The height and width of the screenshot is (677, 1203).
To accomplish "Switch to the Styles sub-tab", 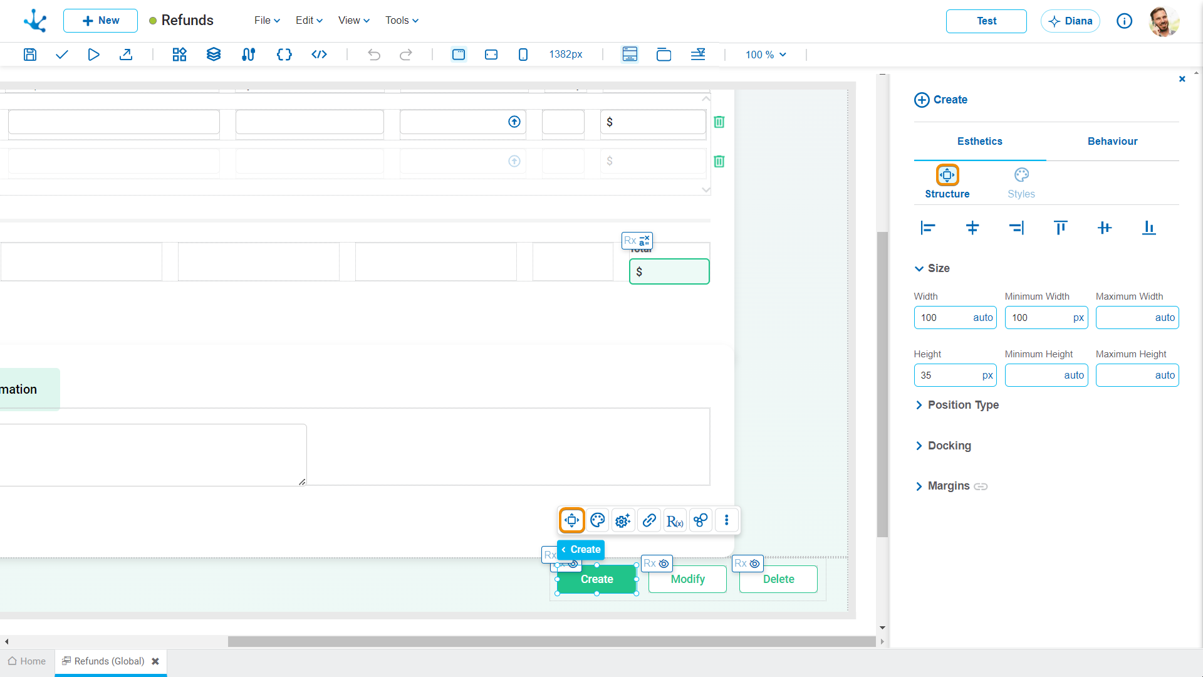I will (x=1021, y=184).
